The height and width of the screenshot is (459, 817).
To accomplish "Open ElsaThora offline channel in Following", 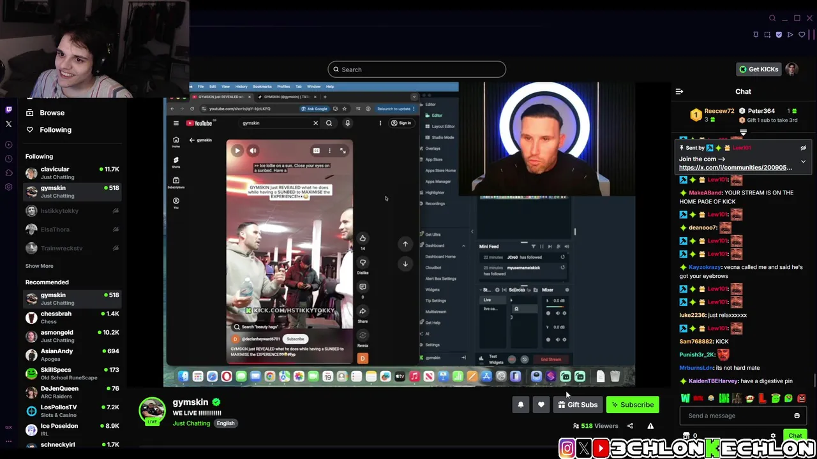I will coord(72,229).
